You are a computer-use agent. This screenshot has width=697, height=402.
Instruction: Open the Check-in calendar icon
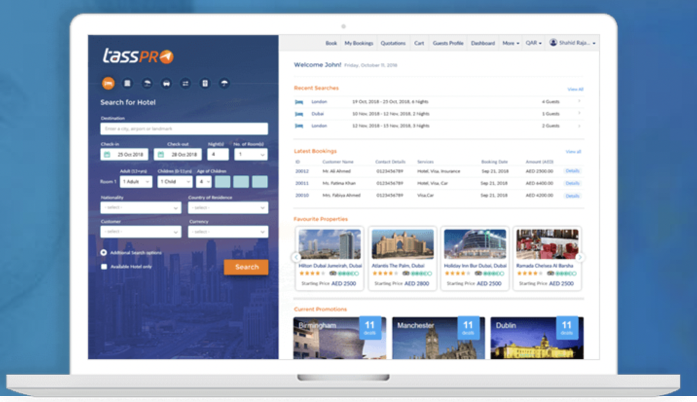tap(107, 154)
